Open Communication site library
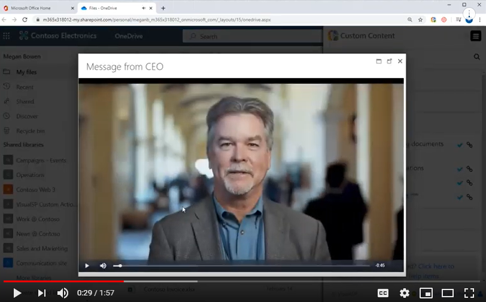The height and width of the screenshot is (302, 486). (x=41, y=263)
